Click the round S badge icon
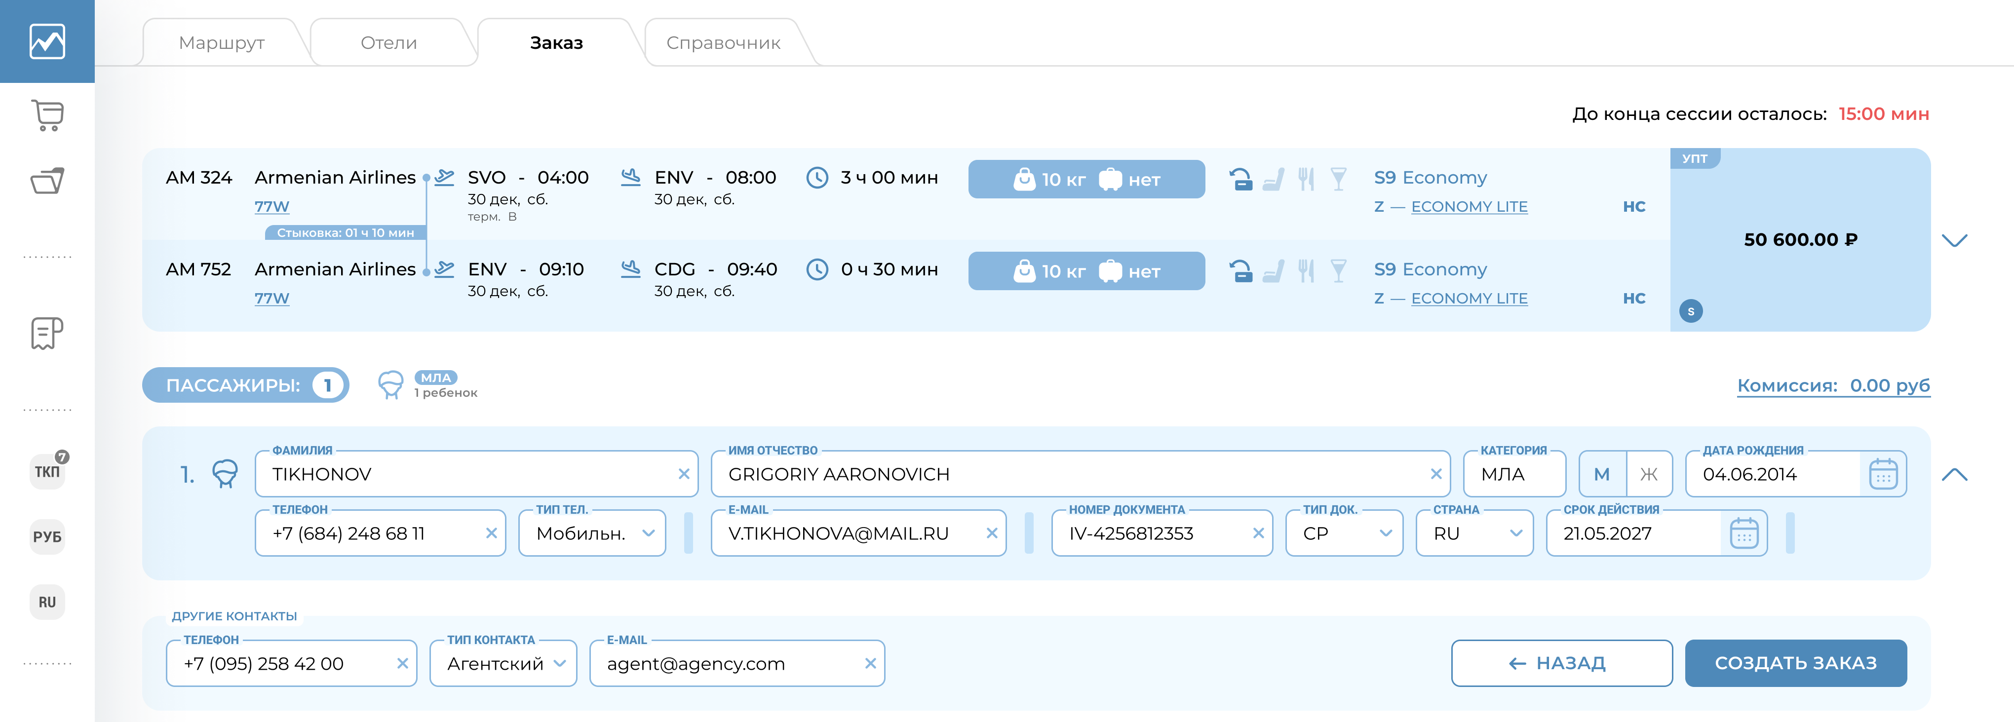The height and width of the screenshot is (722, 2014). click(1690, 311)
